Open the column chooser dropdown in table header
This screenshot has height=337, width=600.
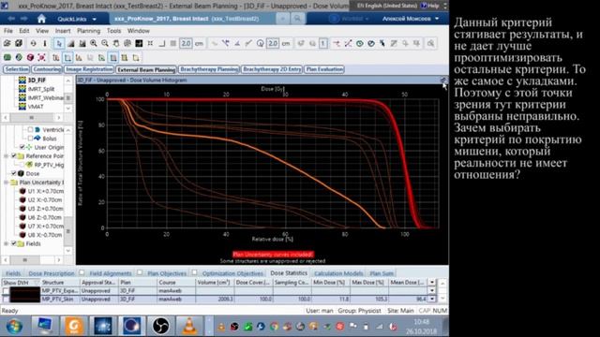[x=432, y=283]
